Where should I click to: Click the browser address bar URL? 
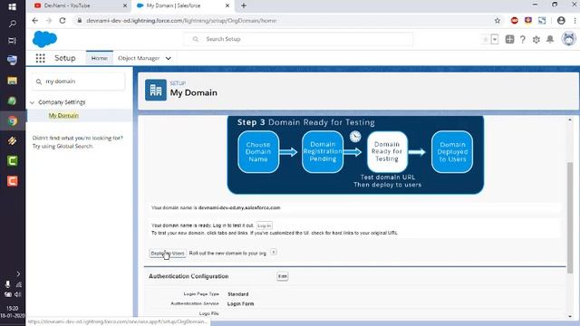coord(181,21)
